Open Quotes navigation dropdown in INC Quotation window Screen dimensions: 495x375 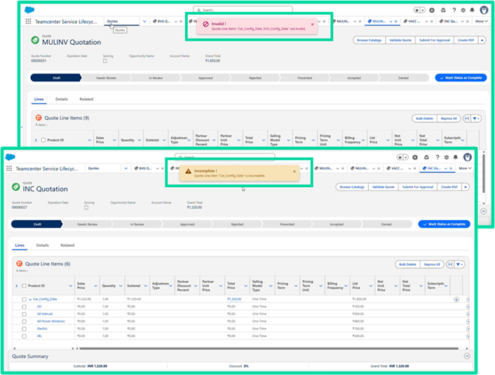click(x=126, y=168)
